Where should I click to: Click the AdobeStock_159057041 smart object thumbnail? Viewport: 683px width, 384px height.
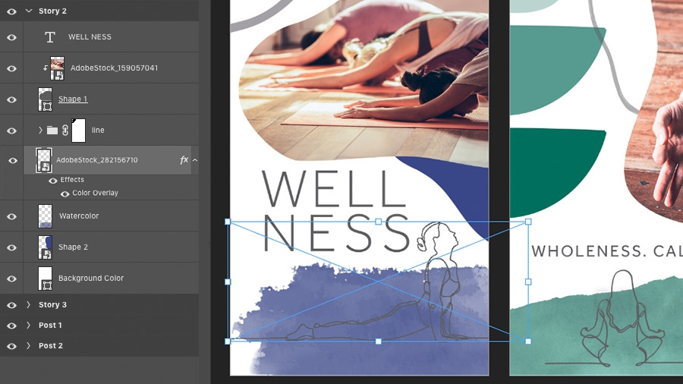(57, 68)
